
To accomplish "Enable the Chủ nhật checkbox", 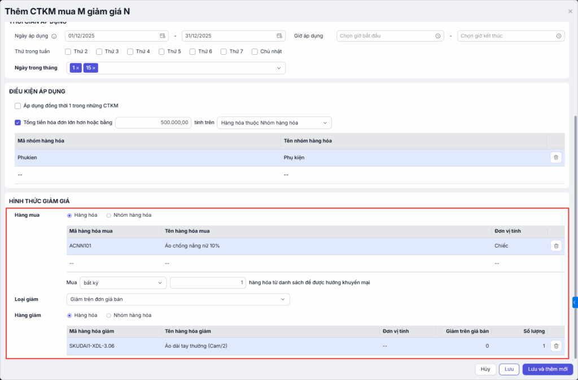I will (255, 51).
